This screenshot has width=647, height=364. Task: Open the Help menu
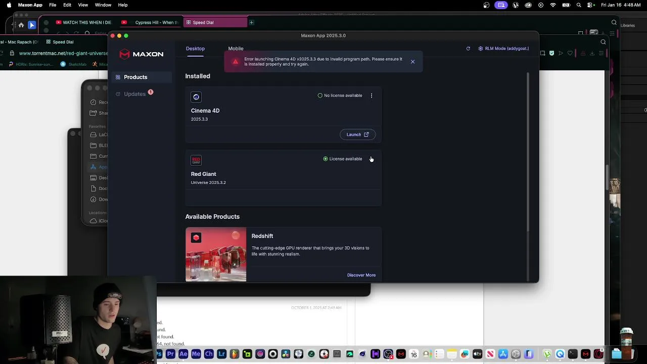pos(123,5)
